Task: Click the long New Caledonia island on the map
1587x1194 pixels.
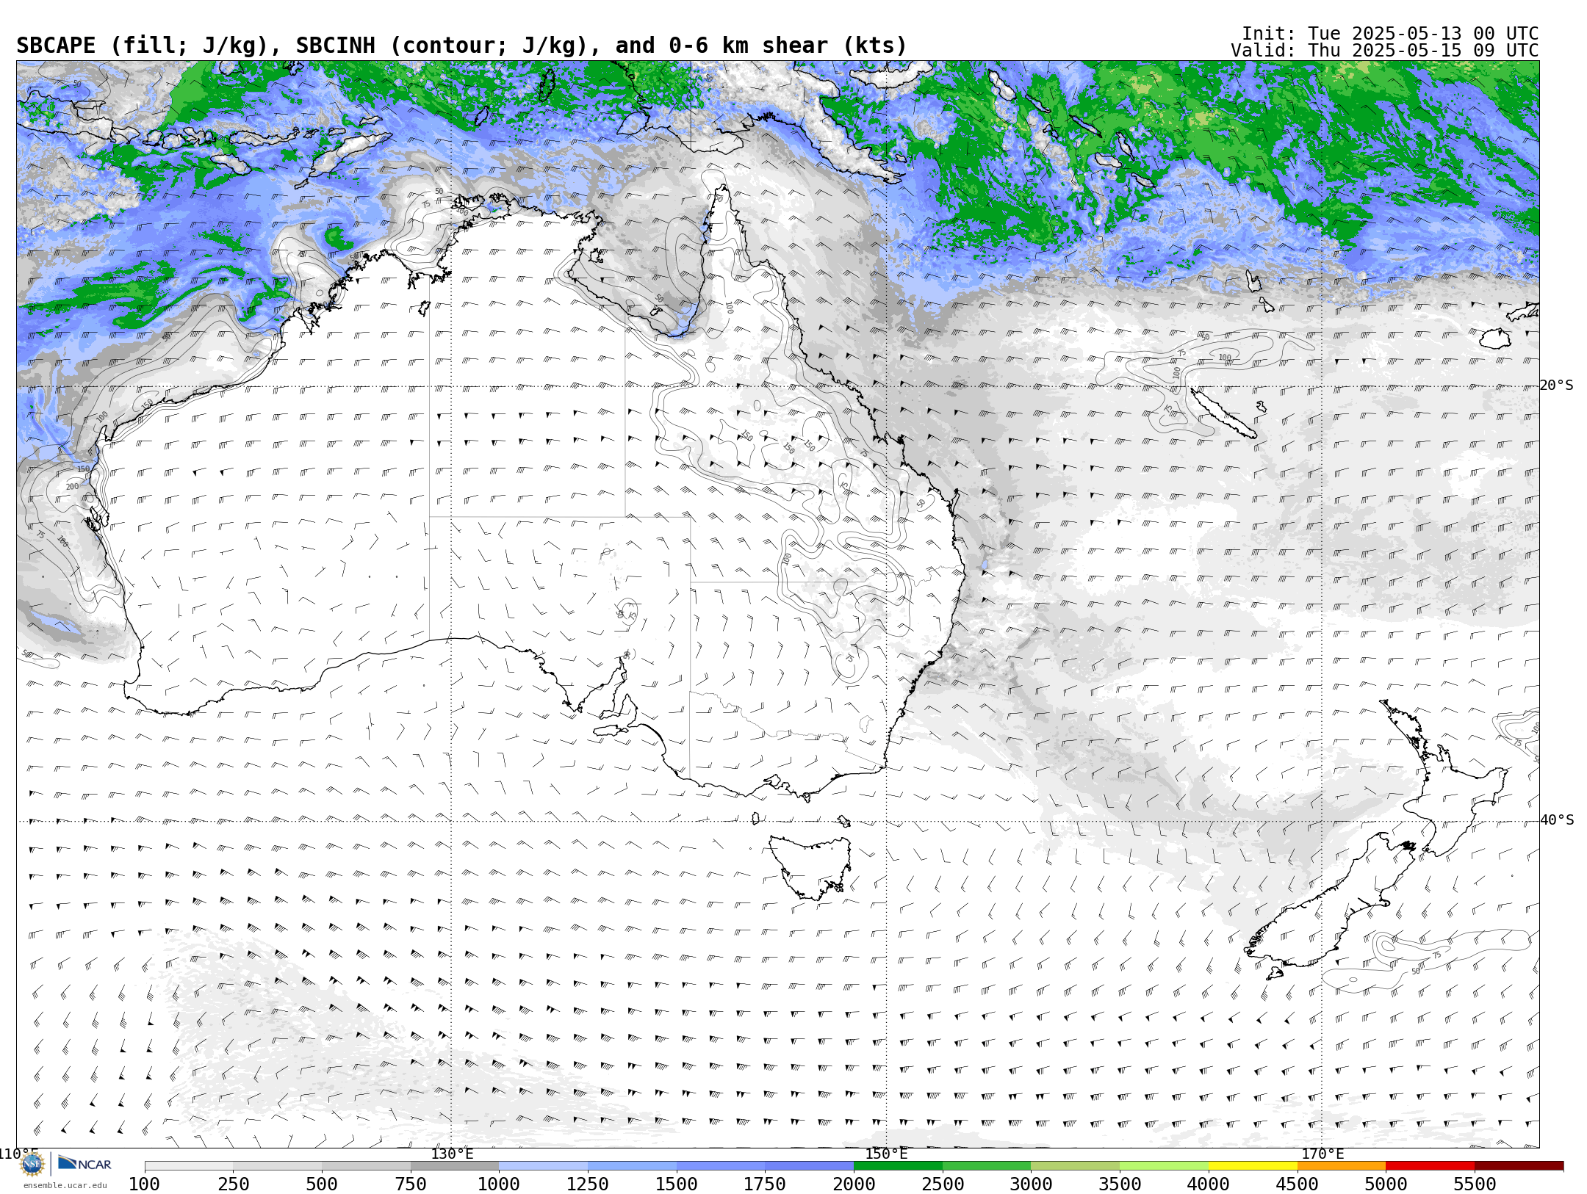Action: [x=1223, y=413]
